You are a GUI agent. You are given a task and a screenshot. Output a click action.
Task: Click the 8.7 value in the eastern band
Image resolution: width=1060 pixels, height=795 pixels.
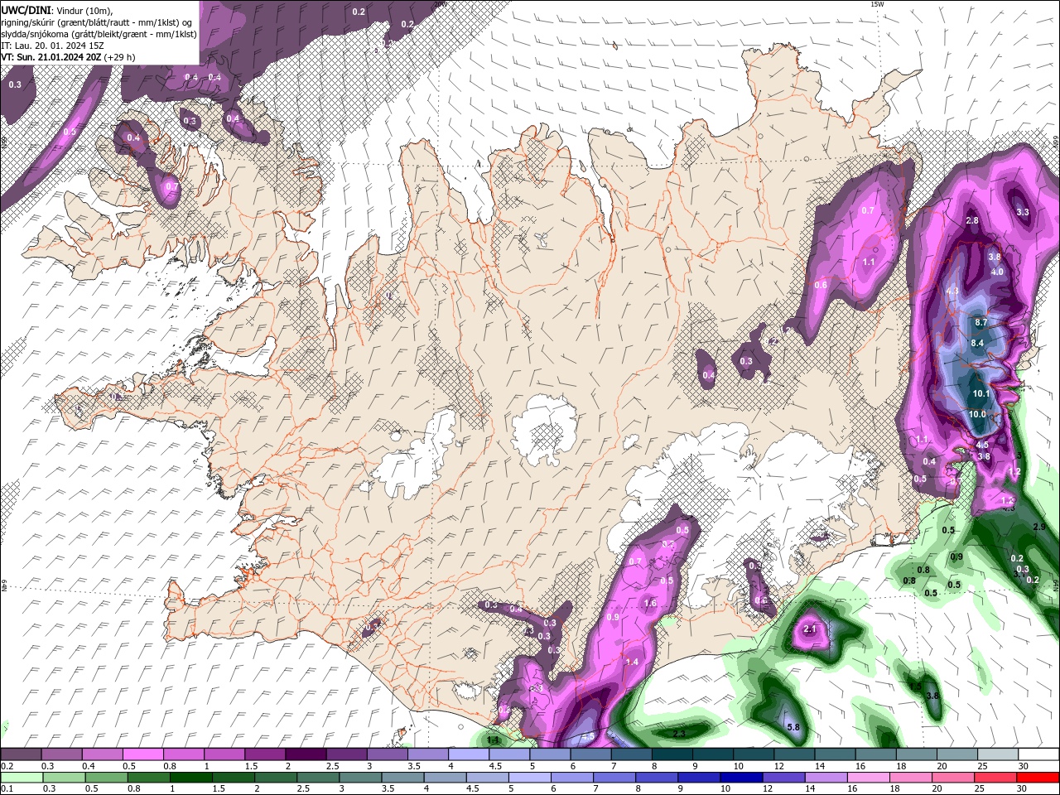pos(981,322)
